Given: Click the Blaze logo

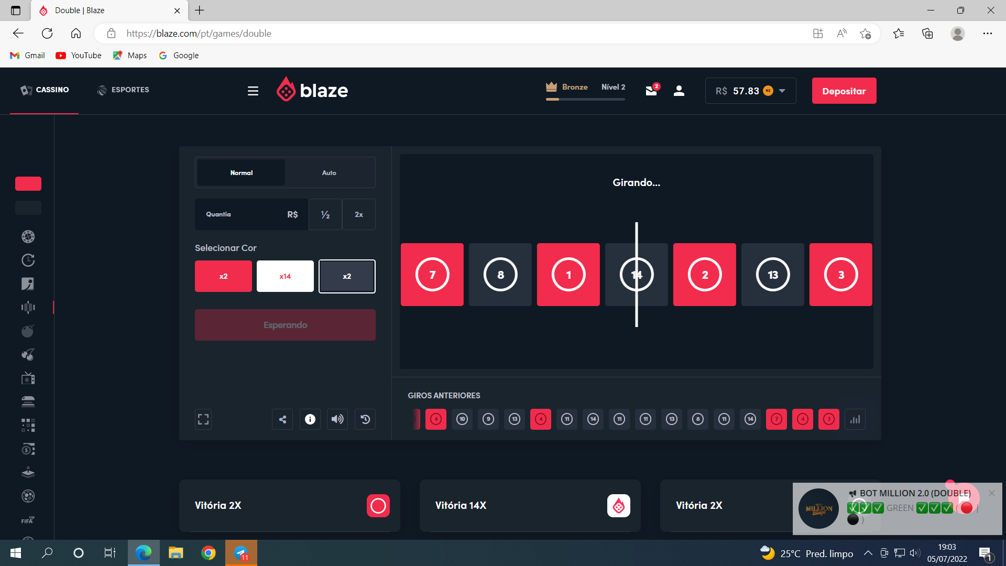Looking at the screenshot, I should coord(312,90).
